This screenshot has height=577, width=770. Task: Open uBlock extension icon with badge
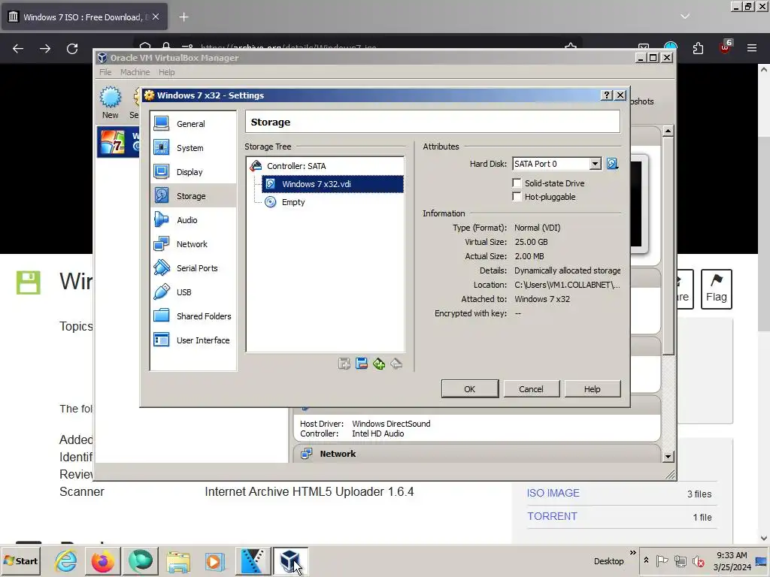point(726,47)
